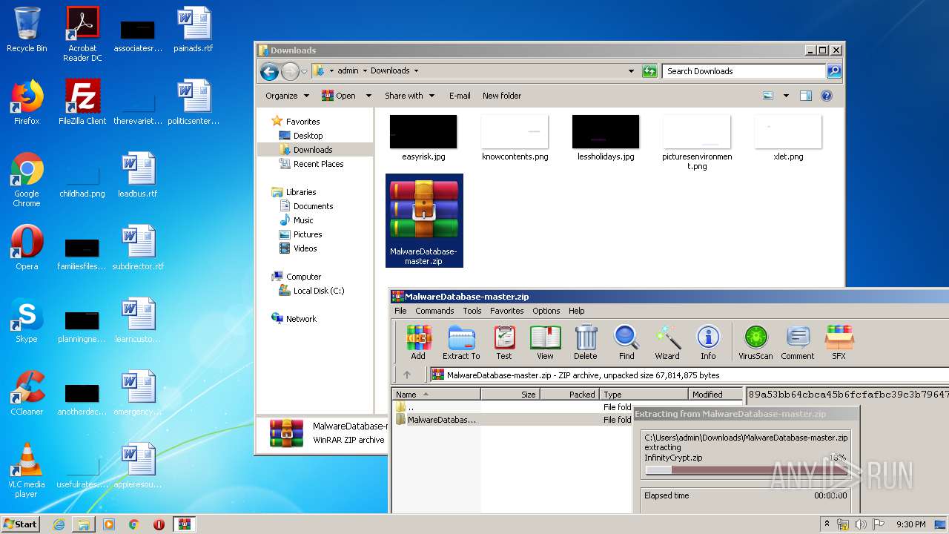Select Documents library in sidebar

(x=313, y=206)
